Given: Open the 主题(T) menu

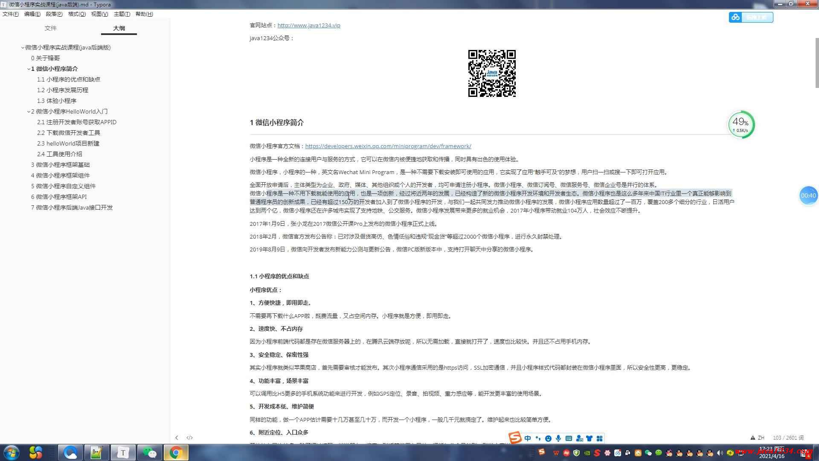Looking at the screenshot, I should 122,14.
